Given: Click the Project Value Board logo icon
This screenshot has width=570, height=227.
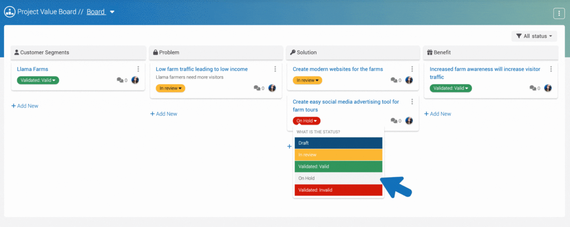Looking at the screenshot, I should click(9, 11).
